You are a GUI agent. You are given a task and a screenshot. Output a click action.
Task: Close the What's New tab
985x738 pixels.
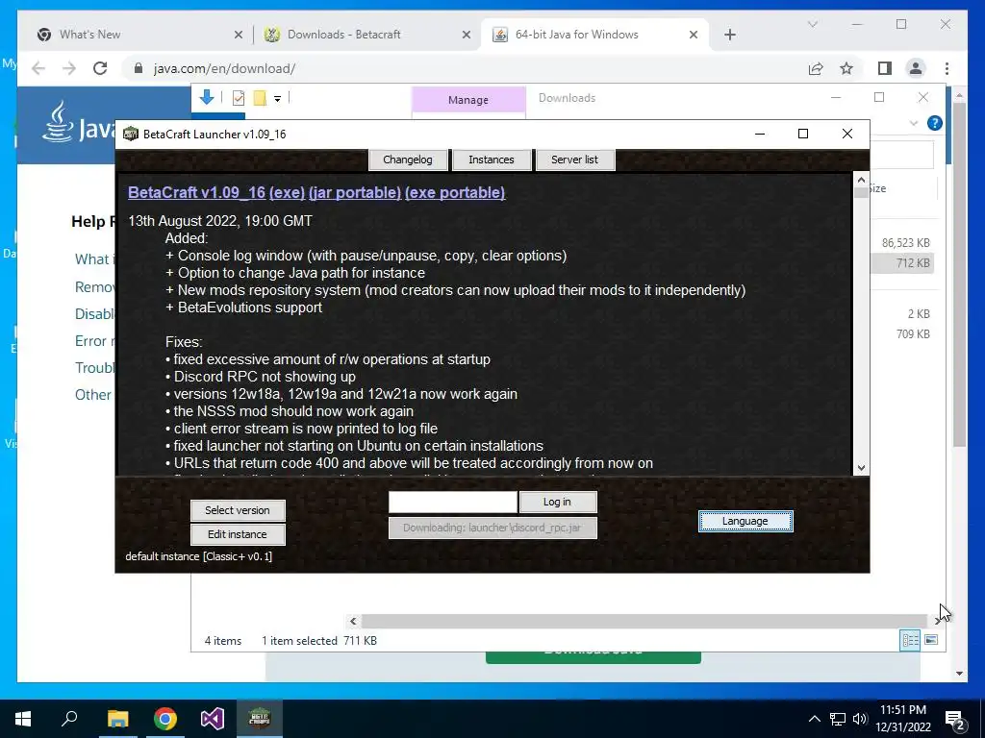click(x=239, y=35)
